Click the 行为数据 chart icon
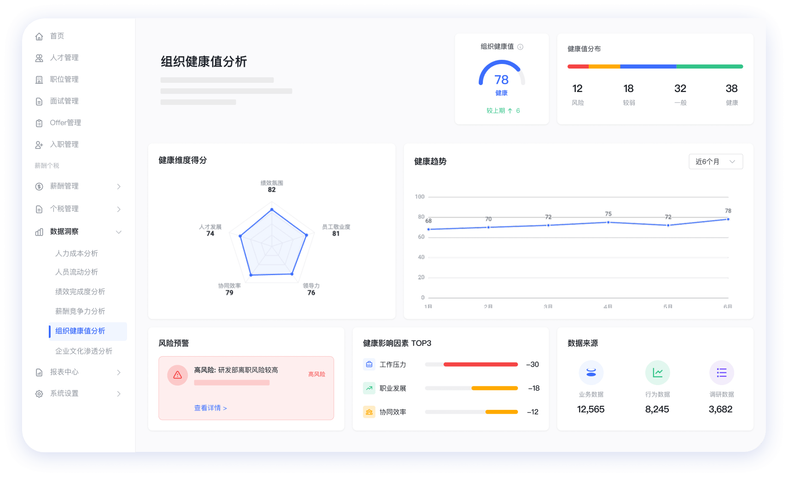This screenshot has height=478, width=788. point(657,373)
